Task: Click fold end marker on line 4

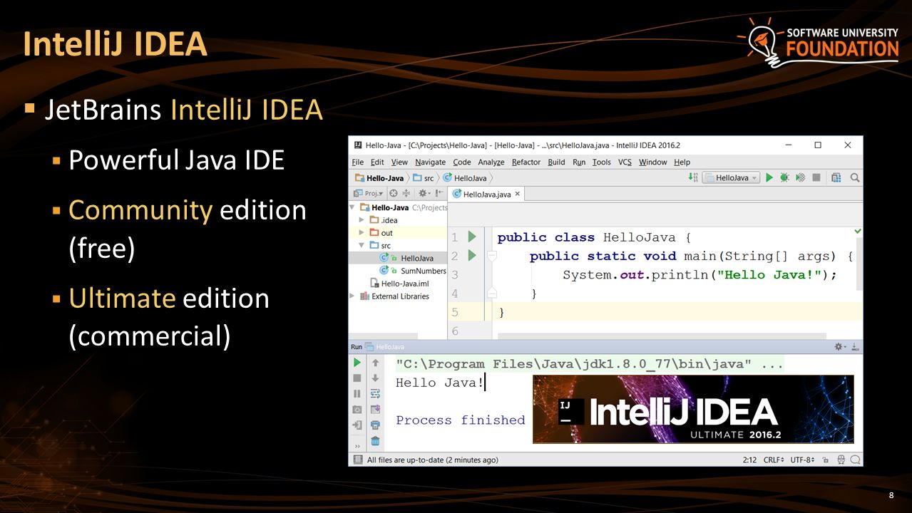Action: [x=491, y=293]
